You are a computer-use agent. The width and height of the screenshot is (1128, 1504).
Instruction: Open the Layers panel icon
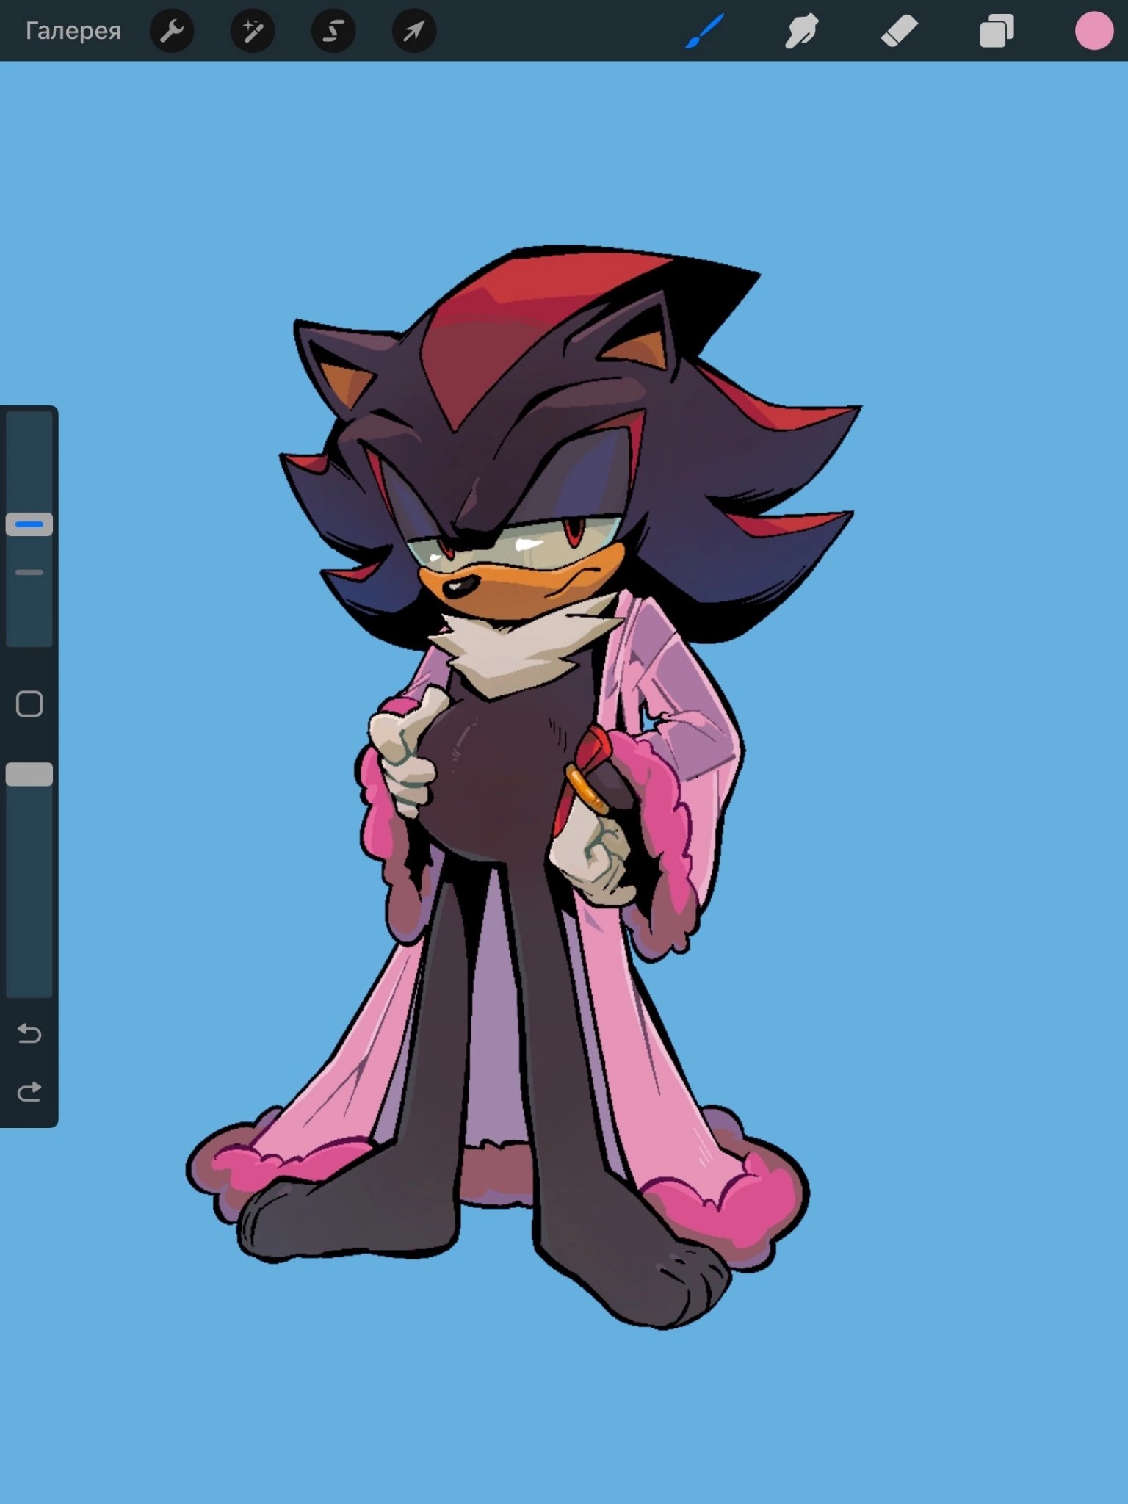[997, 31]
